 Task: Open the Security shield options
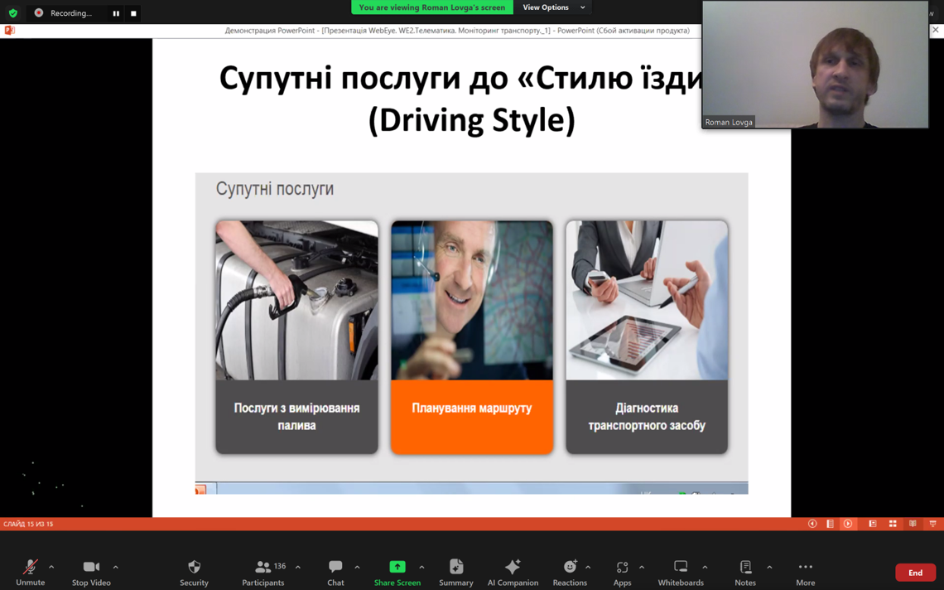coord(194,572)
